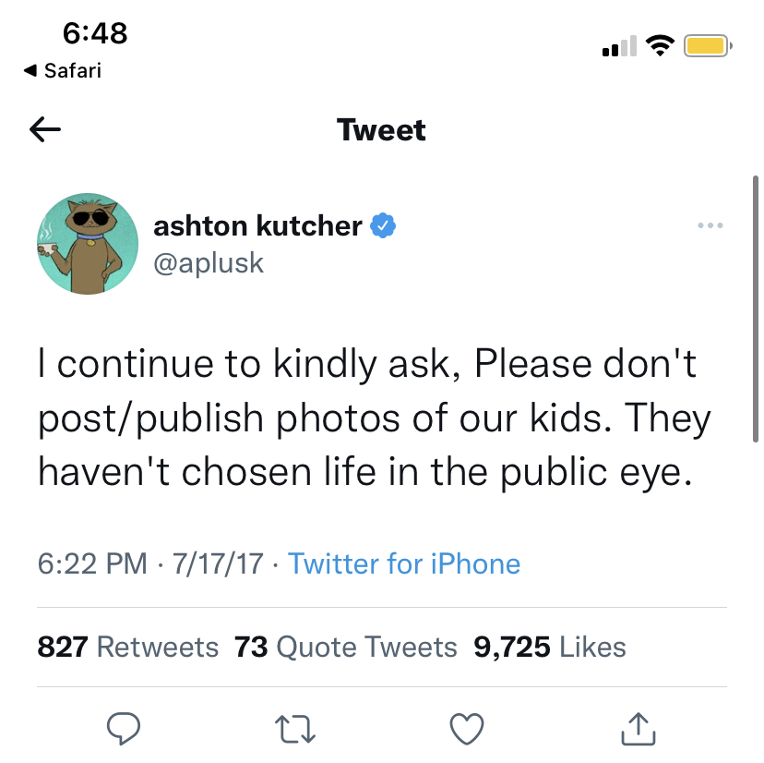Show the 73 Quote Tweets list
Viewport: 764px width, 763px height.
345,647
